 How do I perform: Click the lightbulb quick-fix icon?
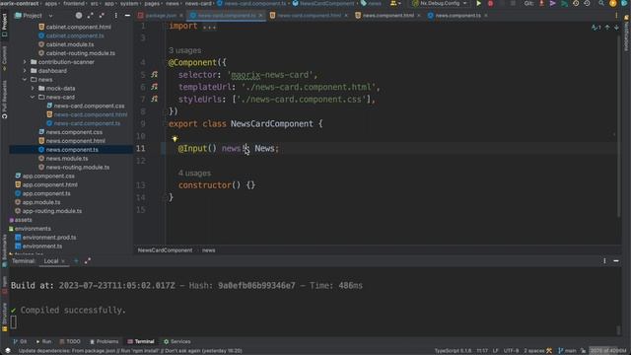pos(175,139)
